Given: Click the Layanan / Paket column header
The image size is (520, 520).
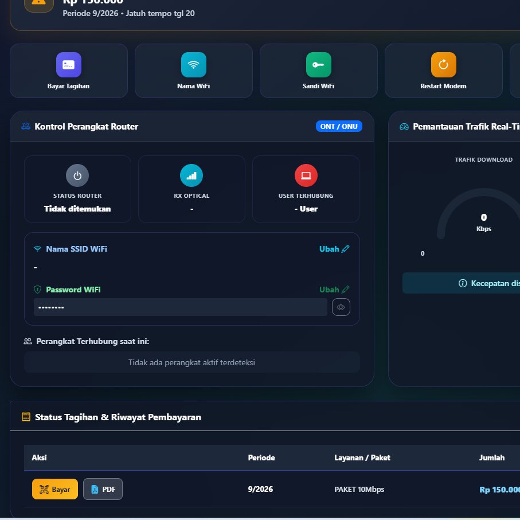Looking at the screenshot, I should click(x=362, y=458).
